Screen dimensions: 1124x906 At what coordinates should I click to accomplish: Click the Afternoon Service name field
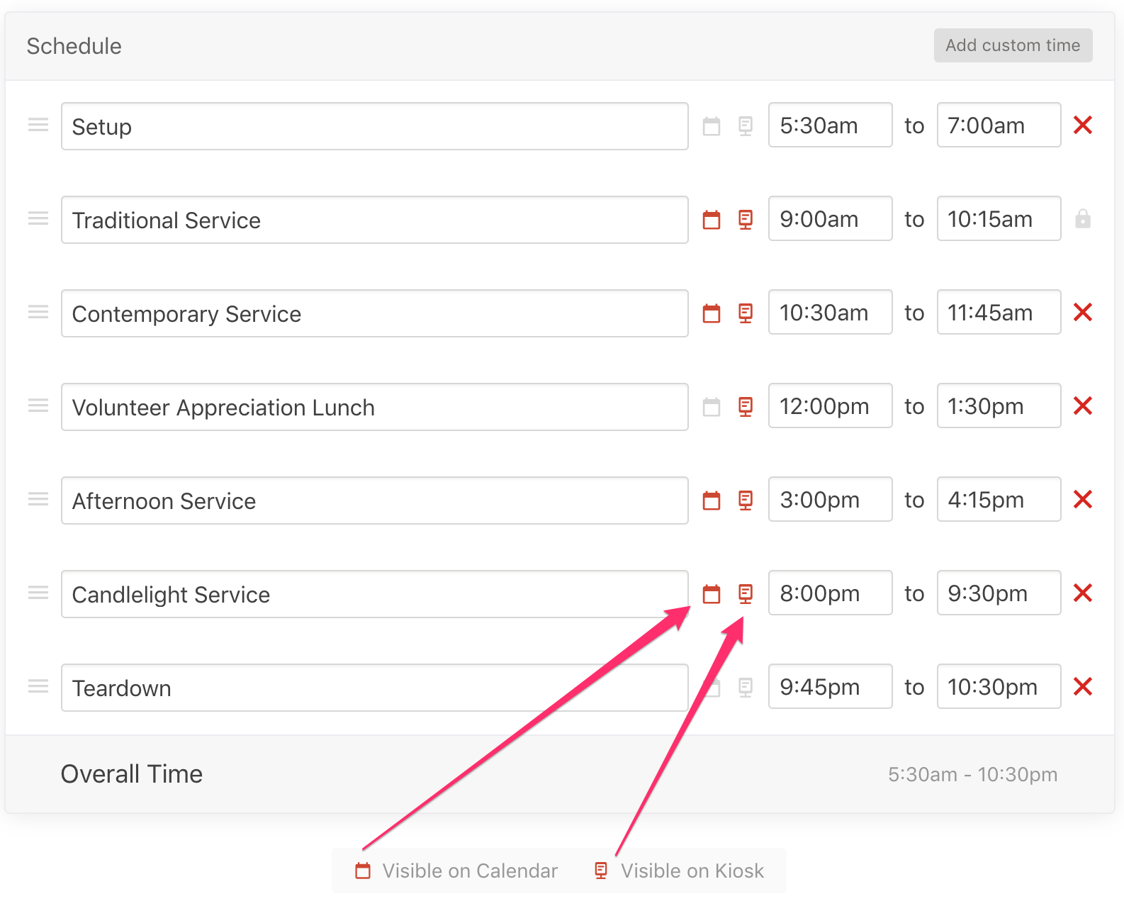click(x=375, y=500)
